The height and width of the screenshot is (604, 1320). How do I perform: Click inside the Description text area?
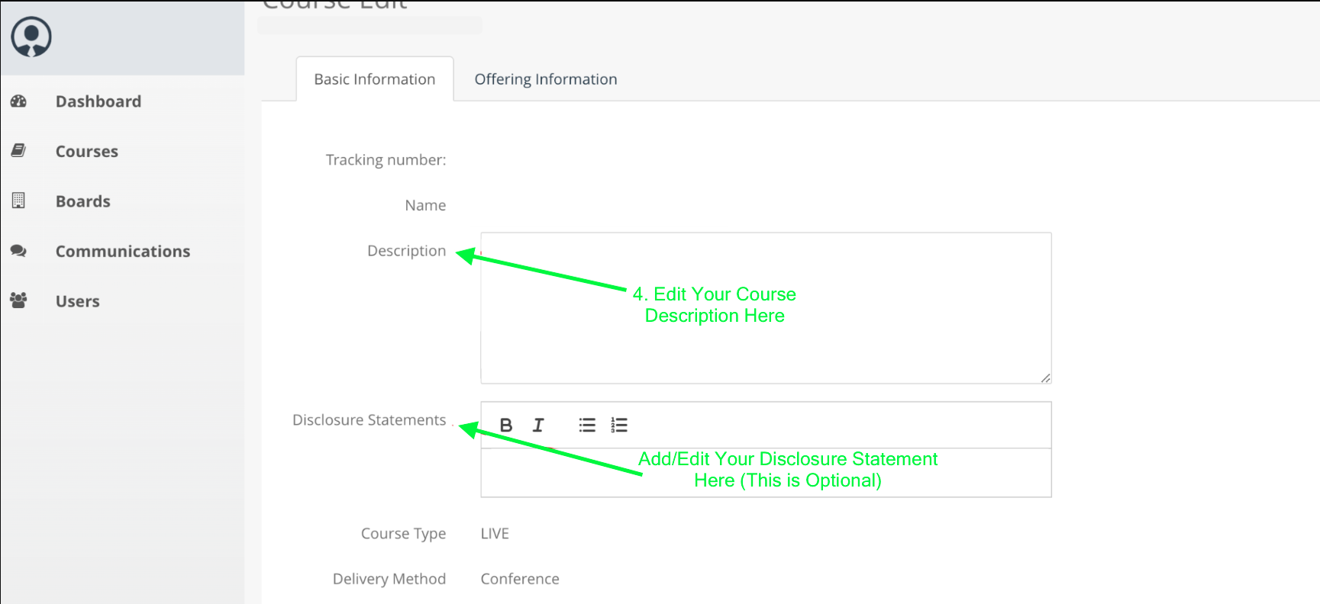[766, 308]
